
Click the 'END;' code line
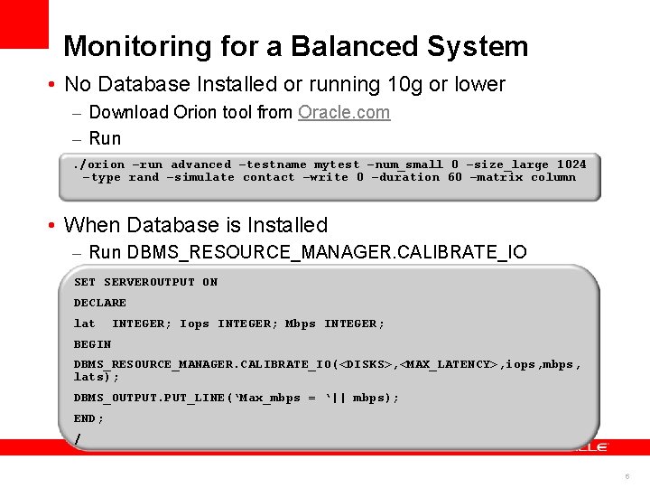tap(88, 418)
